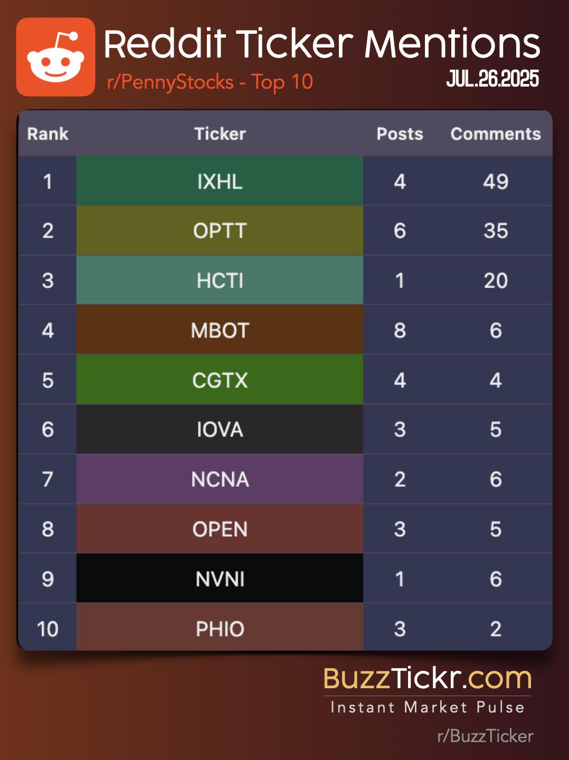Sort by the Posts column header

coord(400,134)
